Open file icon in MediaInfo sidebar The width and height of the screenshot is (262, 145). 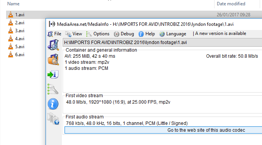pyautogui.click(x=53, y=45)
